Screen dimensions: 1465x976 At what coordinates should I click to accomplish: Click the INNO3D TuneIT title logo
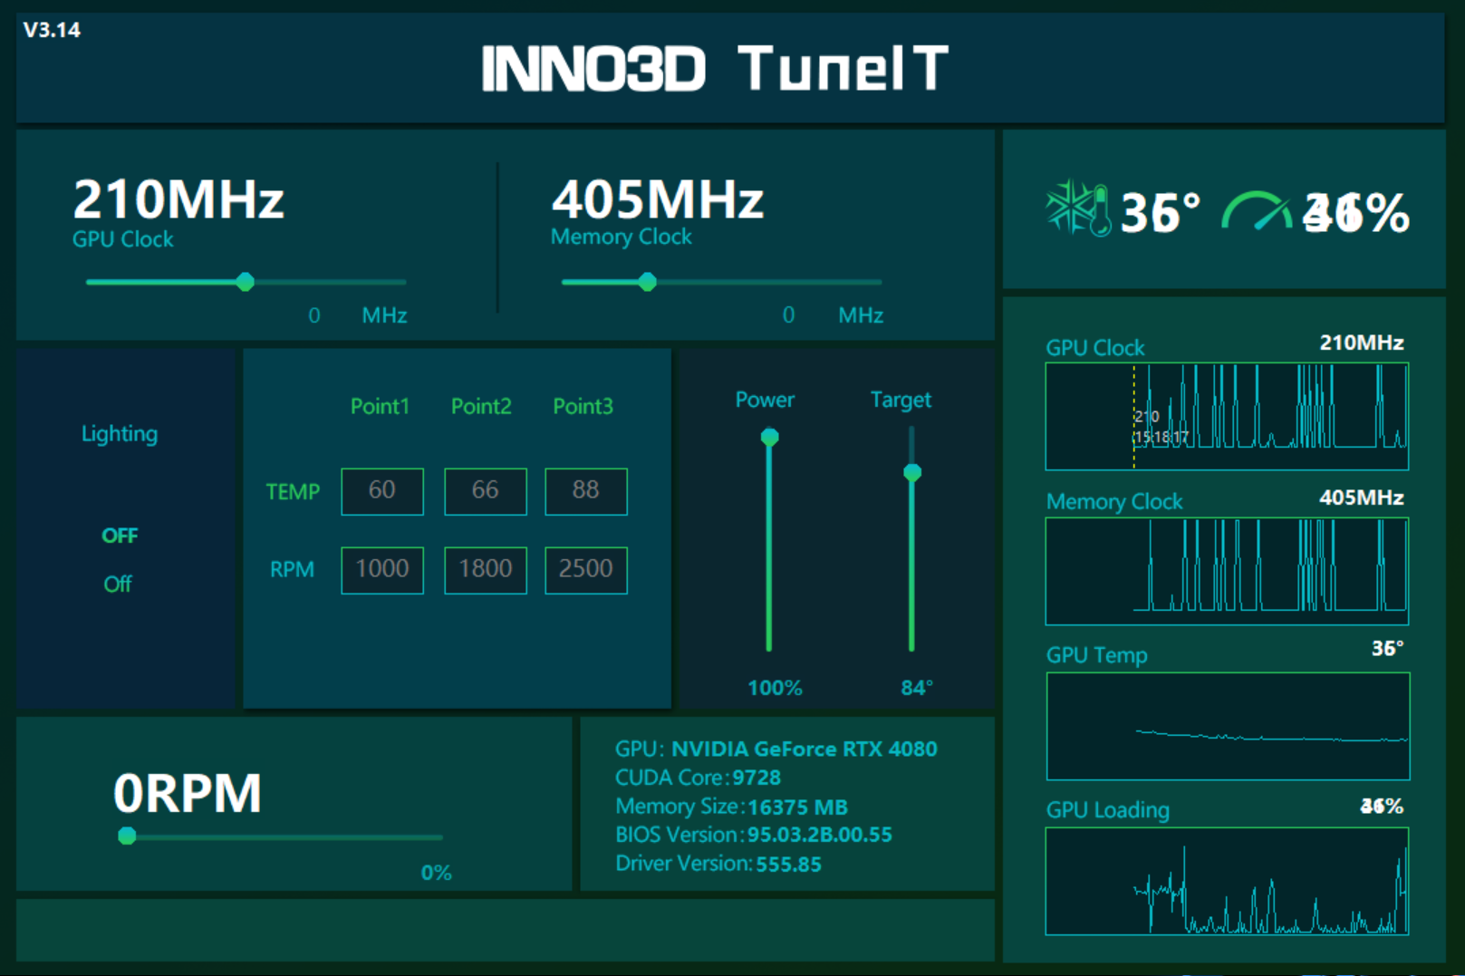point(715,69)
